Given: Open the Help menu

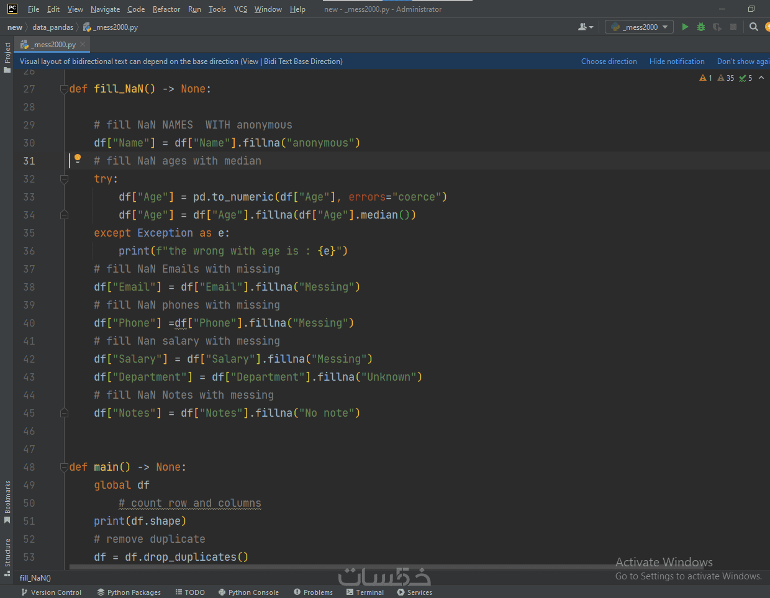Looking at the screenshot, I should (297, 9).
